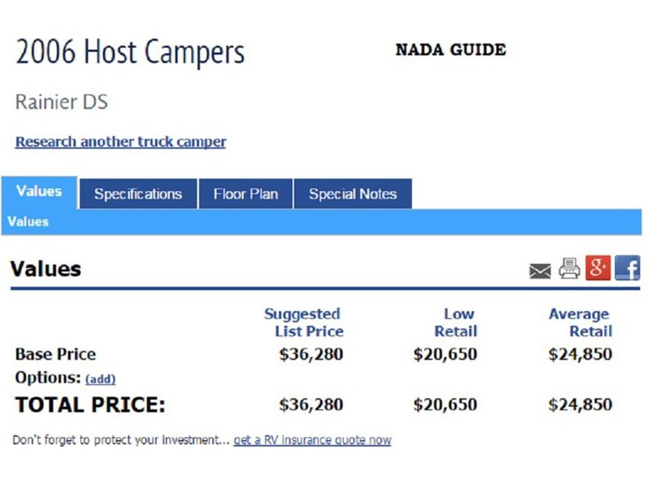Click the base Suggested List Price $36,280
Viewport: 647px width, 485px height.
pyautogui.click(x=311, y=354)
